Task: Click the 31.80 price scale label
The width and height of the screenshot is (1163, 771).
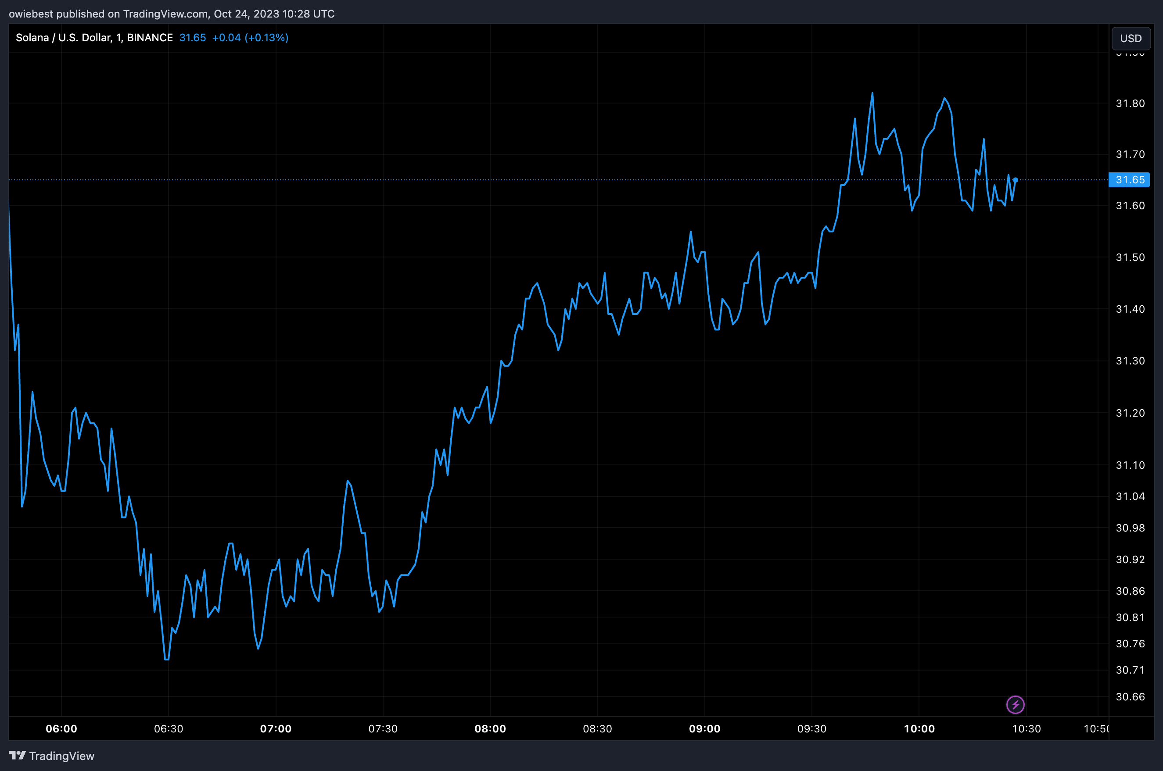Action: click(1130, 103)
